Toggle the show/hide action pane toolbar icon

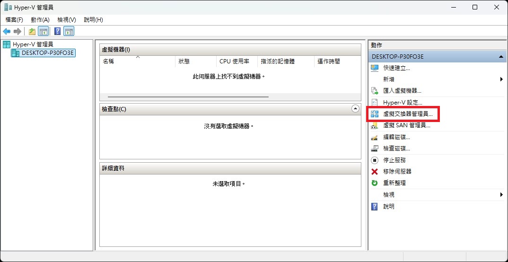pyautogui.click(x=69, y=31)
